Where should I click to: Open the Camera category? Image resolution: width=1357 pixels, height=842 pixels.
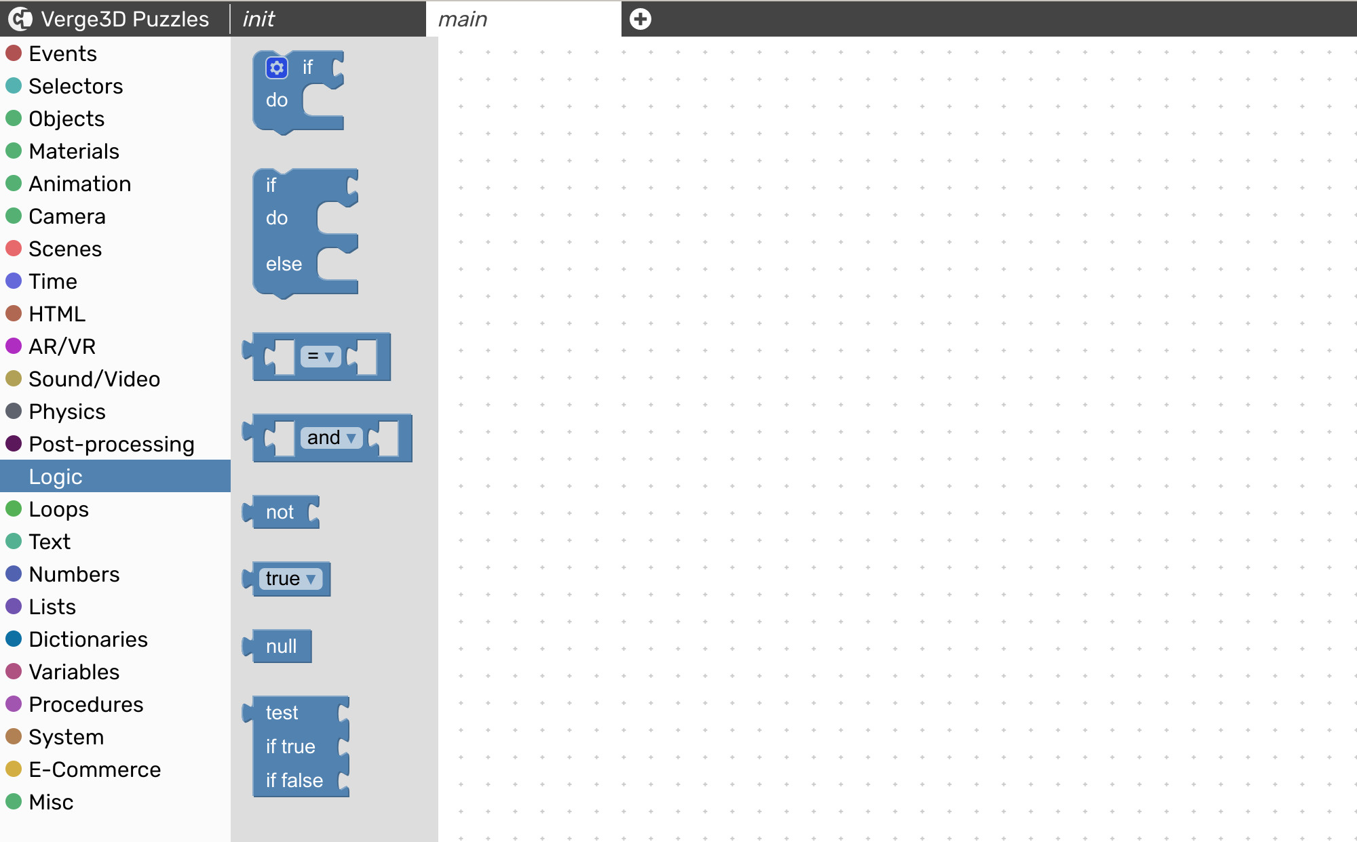[x=115, y=216]
